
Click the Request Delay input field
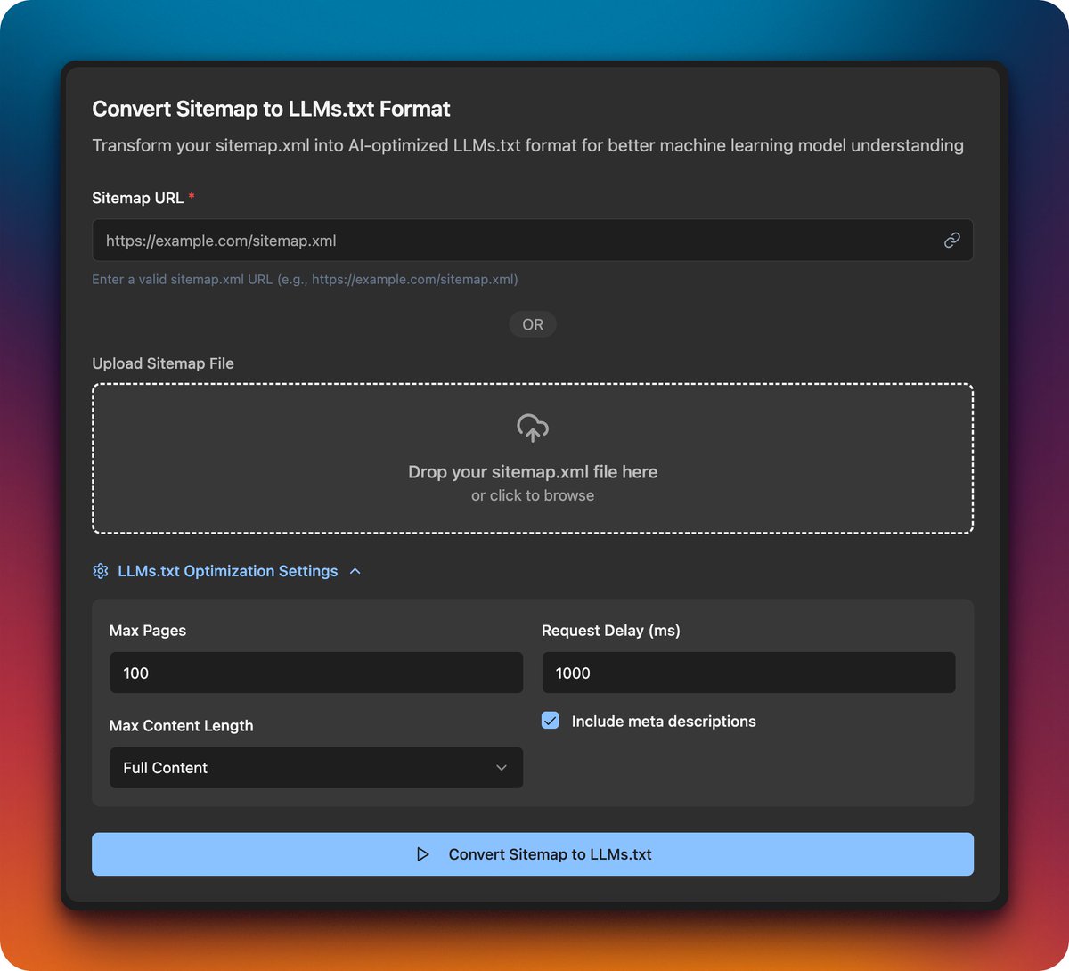(748, 673)
